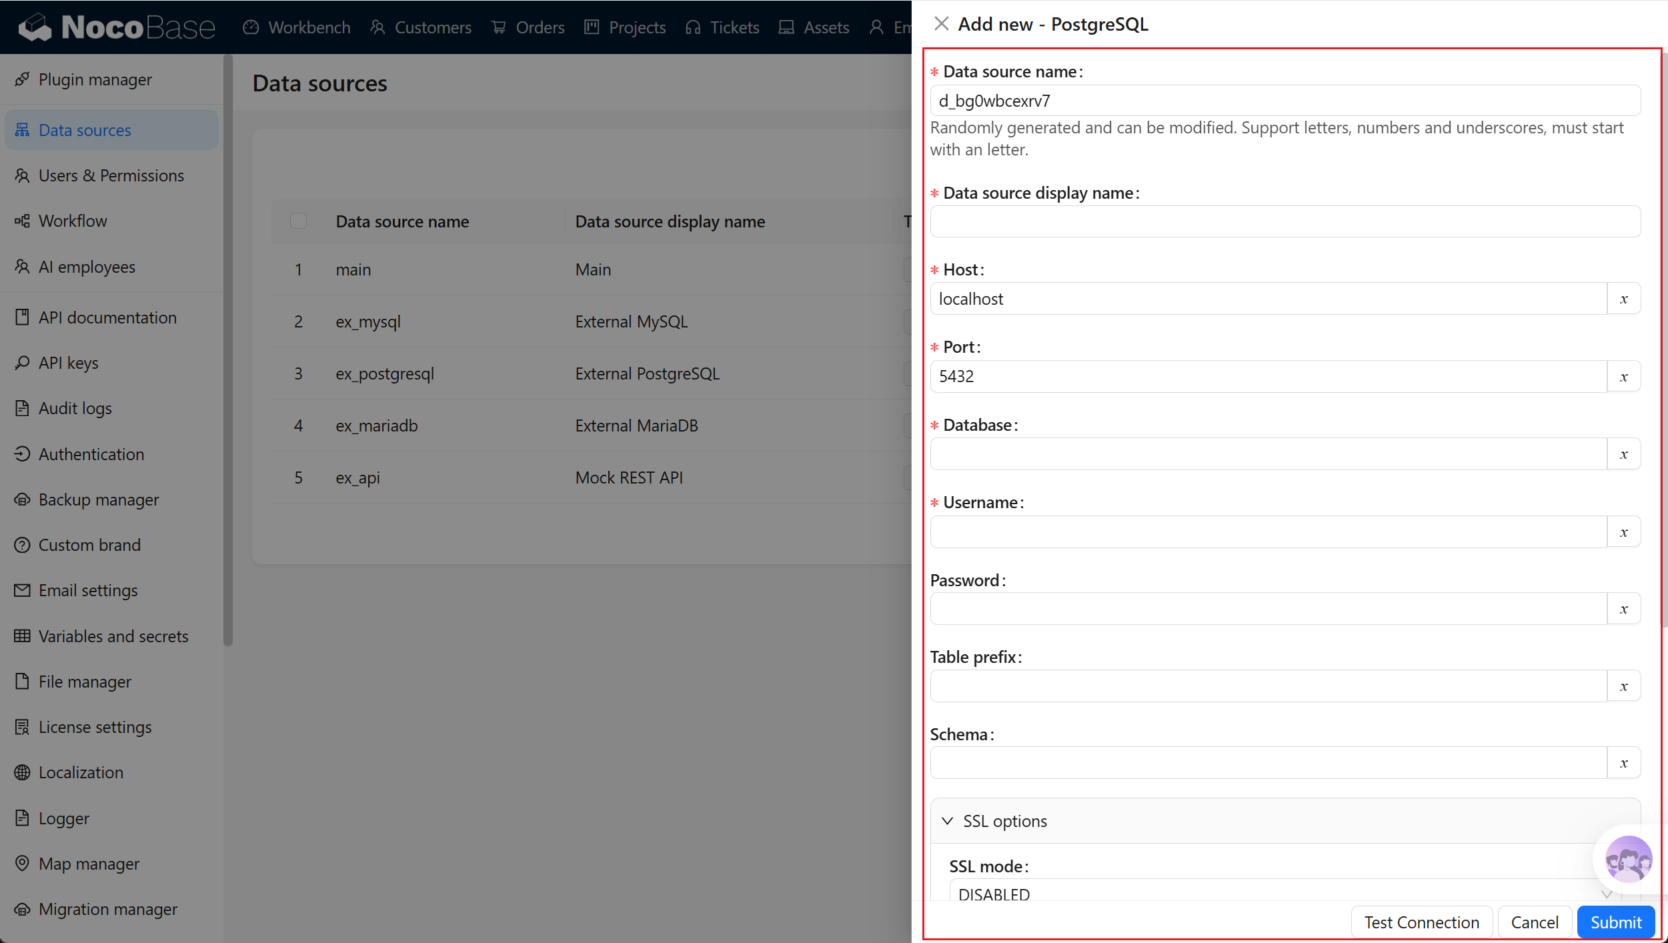Click the NocoBase logo

[117, 27]
